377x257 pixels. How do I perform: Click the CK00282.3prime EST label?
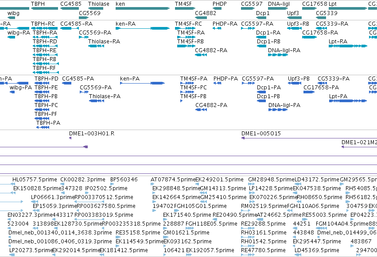click(83, 180)
